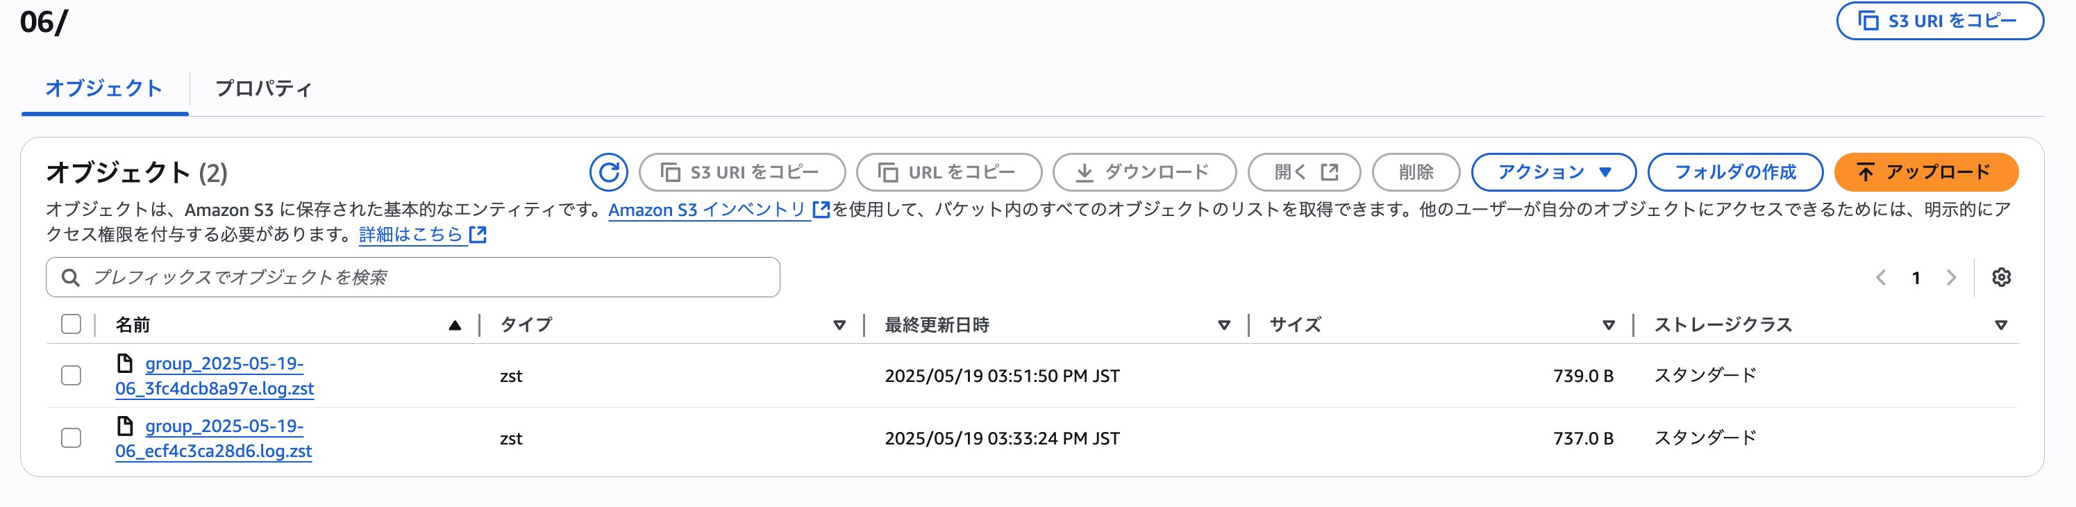The height and width of the screenshot is (507, 2076).
Task: Click the previous page arrow in pagination
Action: (x=1881, y=277)
